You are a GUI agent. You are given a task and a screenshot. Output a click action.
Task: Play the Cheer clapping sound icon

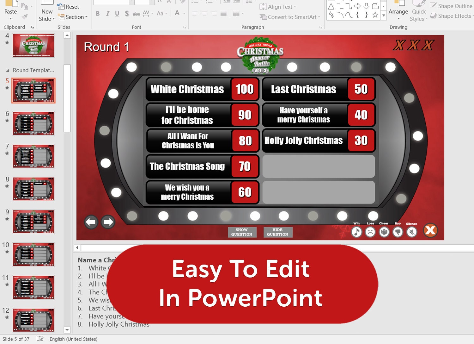click(x=384, y=232)
